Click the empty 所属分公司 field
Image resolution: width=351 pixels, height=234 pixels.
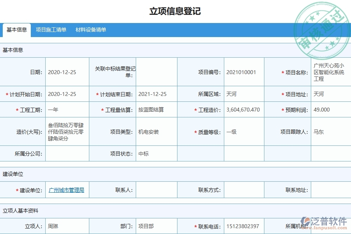pos(67,154)
